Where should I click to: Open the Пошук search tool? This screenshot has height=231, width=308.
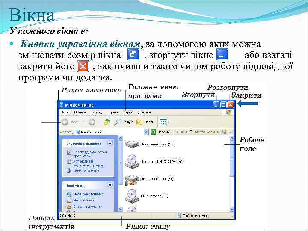tap(123, 122)
